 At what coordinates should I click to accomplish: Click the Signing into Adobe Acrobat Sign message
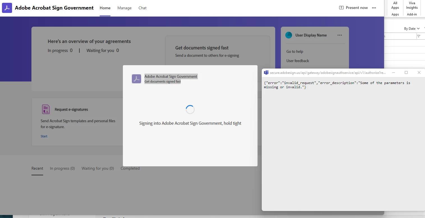click(190, 123)
